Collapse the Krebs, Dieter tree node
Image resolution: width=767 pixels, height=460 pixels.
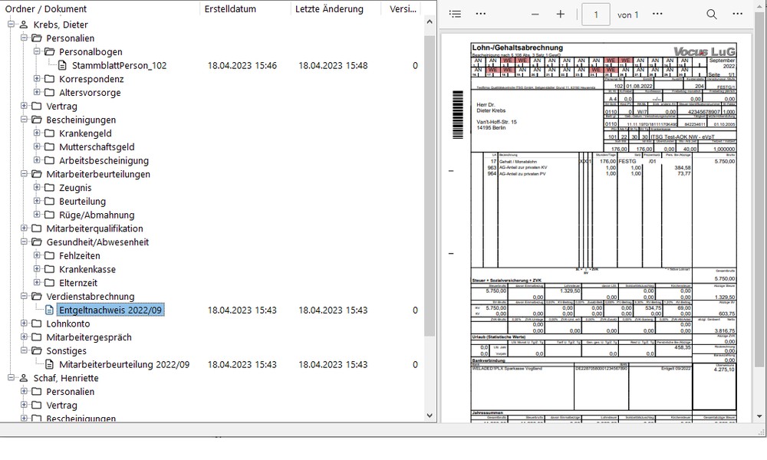(12, 25)
